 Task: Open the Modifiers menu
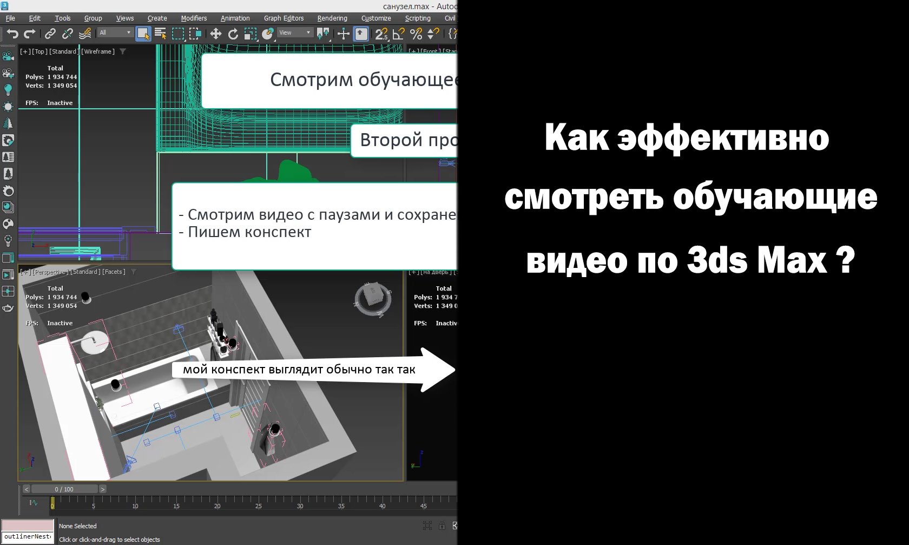[194, 18]
